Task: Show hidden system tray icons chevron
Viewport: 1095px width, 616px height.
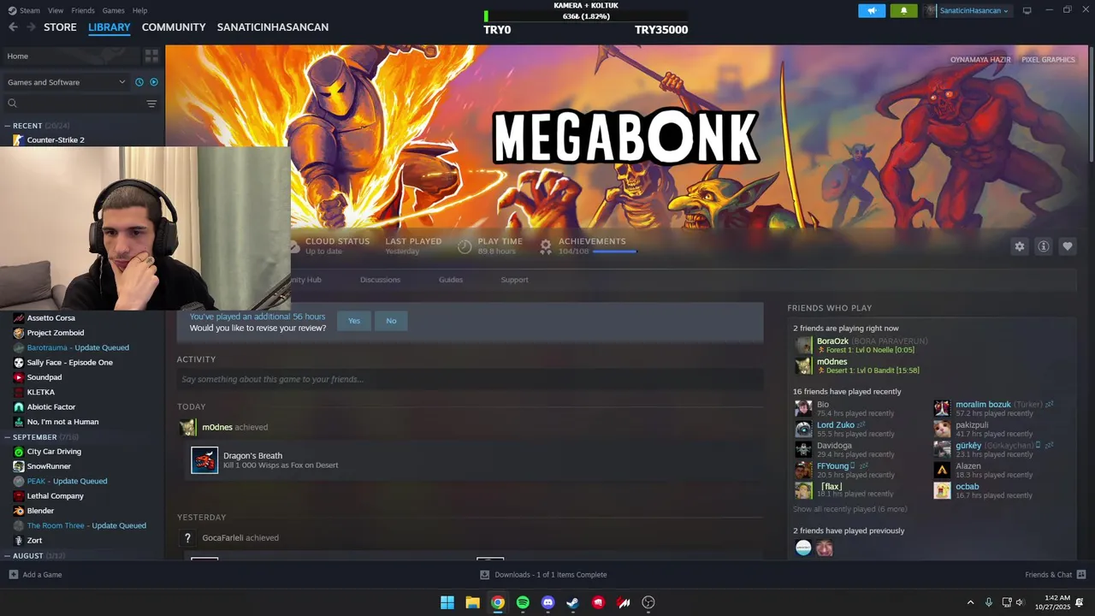Action: pos(970,602)
